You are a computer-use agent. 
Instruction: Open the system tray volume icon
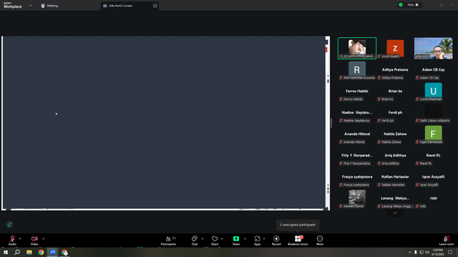pos(427,252)
